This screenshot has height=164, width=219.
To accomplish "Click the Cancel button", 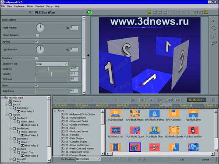I will pyautogui.click(x=205, y=160).
